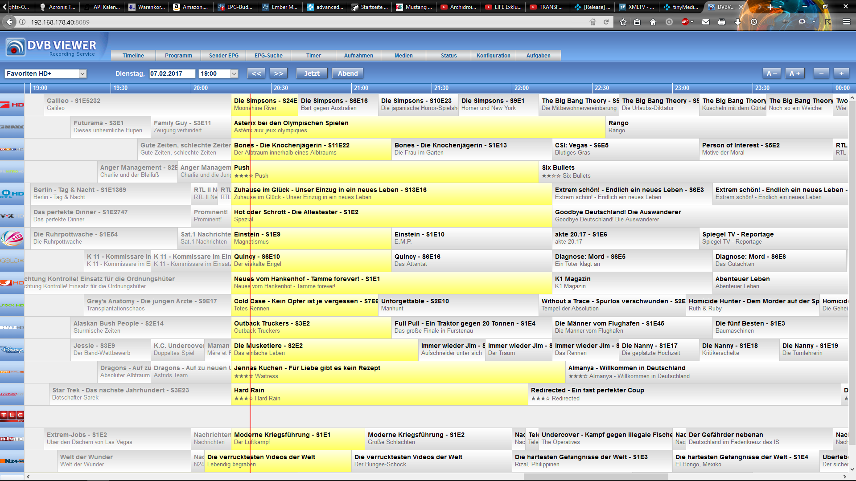The width and height of the screenshot is (856, 481).
Task: Reload the page with the refresh icon
Action: tap(606, 22)
